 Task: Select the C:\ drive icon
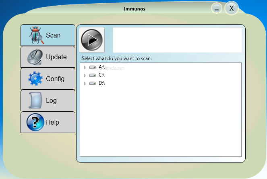[x=93, y=75]
